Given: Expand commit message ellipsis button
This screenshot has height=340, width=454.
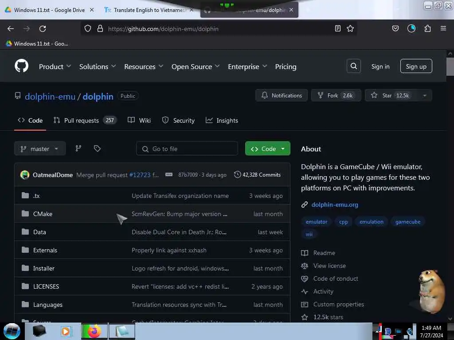Looking at the screenshot, I should 169,174.
